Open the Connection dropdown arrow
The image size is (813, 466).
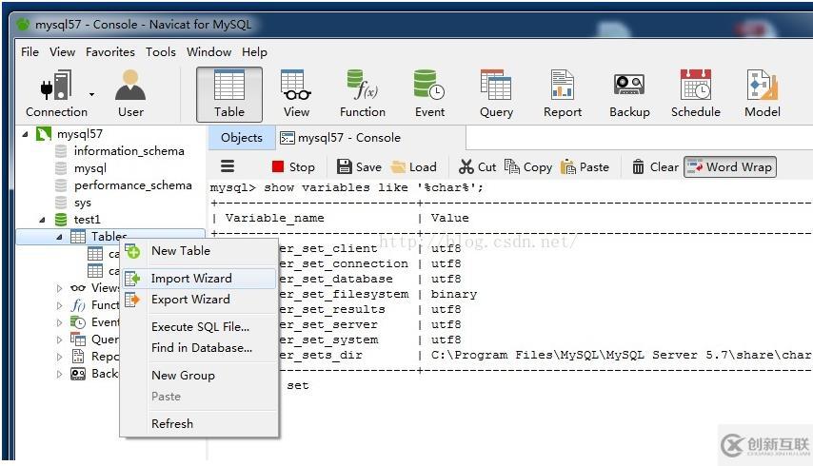(x=91, y=94)
